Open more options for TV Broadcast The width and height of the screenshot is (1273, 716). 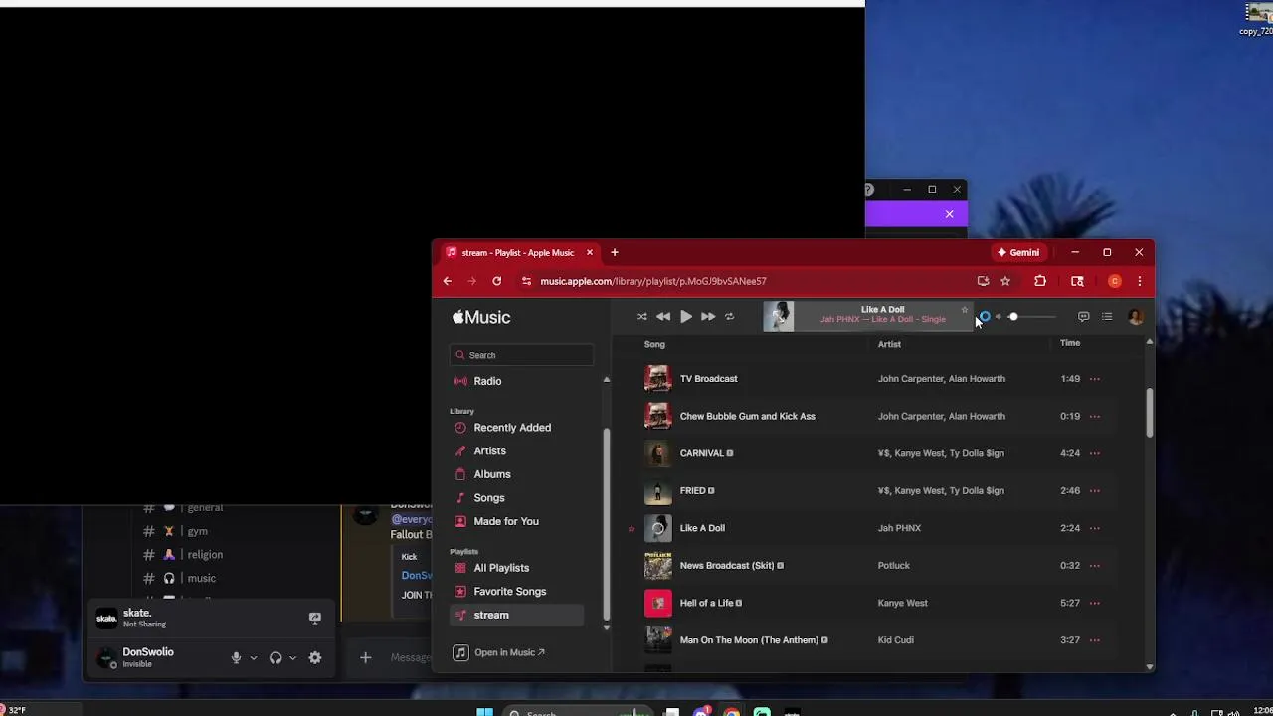pos(1095,379)
